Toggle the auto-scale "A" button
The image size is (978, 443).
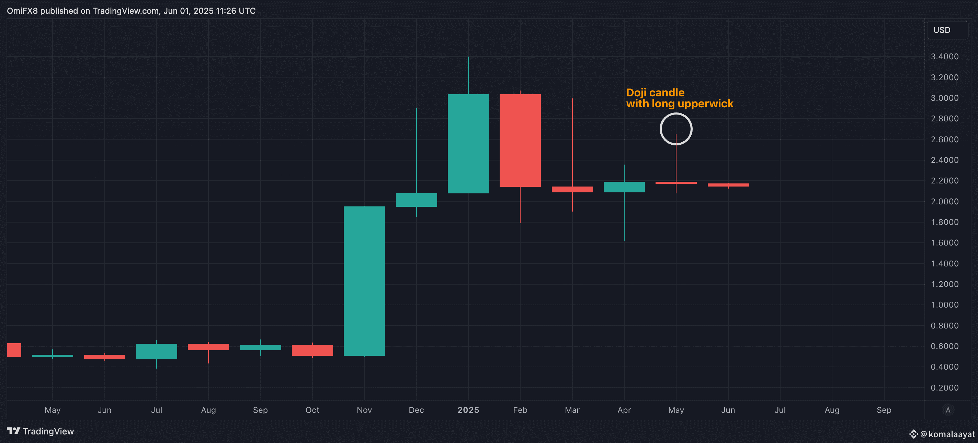point(948,410)
